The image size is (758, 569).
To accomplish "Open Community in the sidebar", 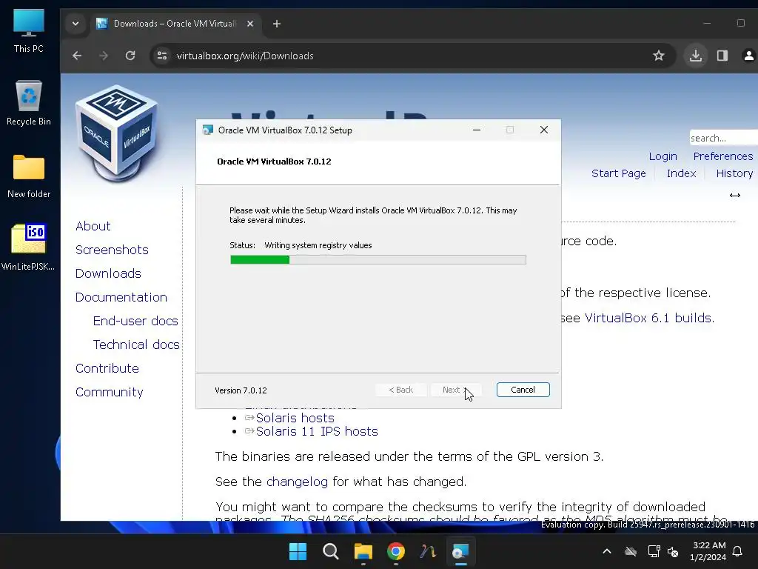I will click(x=110, y=392).
